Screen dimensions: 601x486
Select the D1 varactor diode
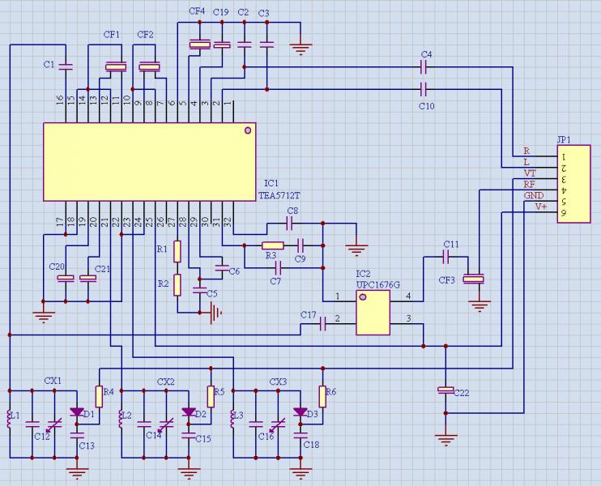pyautogui.click(x=77, y=412)
